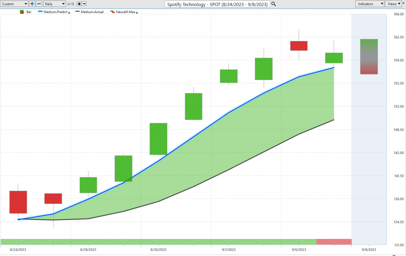Click the dot next to Medium.Predict
Viewport: 406px width, 256px height.
pos(69,13)
